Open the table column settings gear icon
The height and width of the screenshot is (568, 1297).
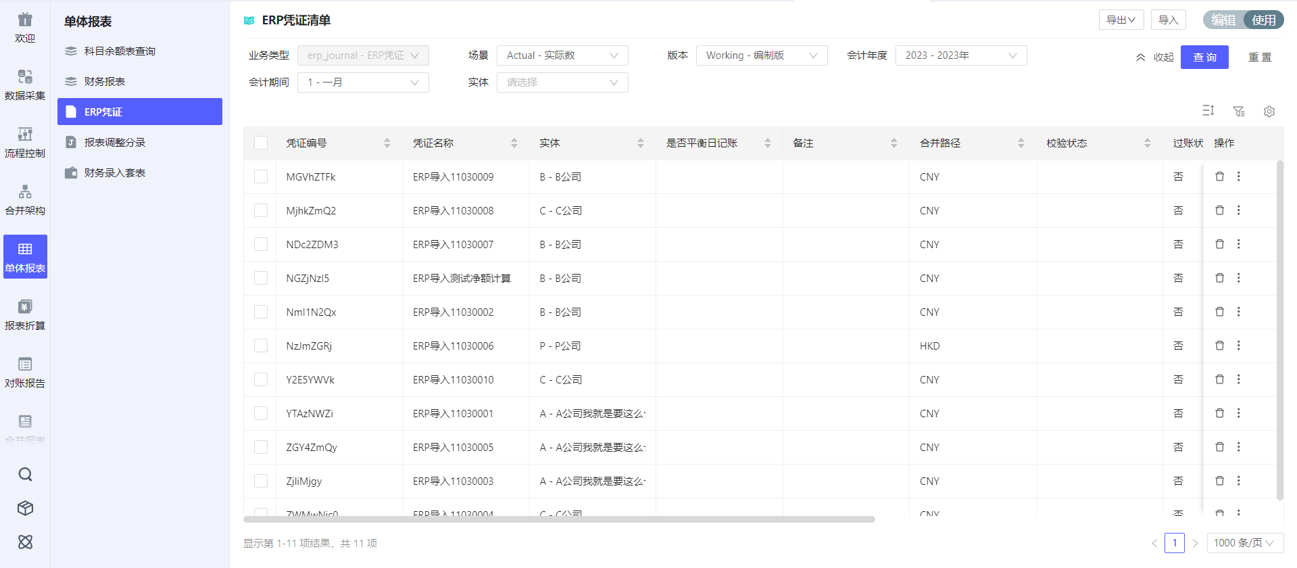click(1269, 112)
